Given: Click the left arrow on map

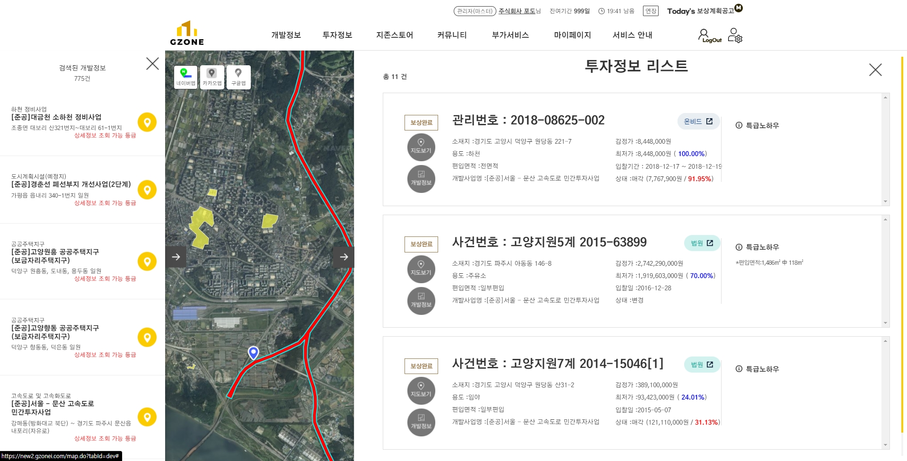Looking at the screenshot, I should (x=176, y=257).
